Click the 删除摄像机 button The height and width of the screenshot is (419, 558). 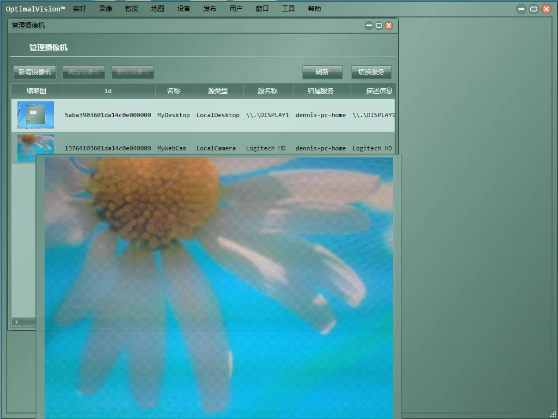133,72
